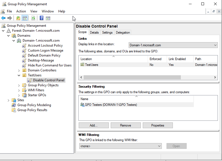
Task: Minimize the inner MMC child window
Action: (x=208, y=12)
